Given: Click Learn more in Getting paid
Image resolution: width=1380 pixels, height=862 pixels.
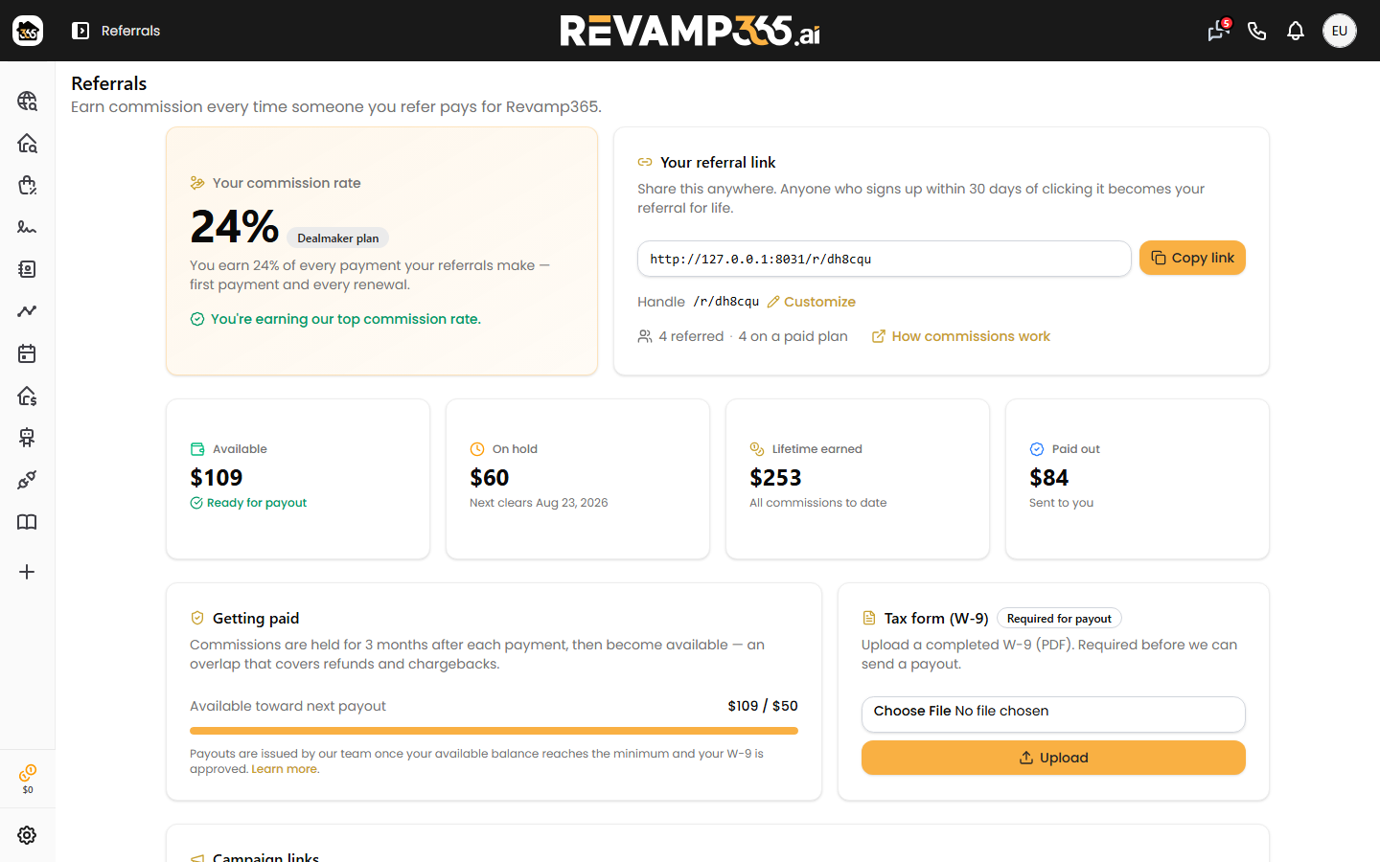Looking at the screenshot, I should point(284,769).
